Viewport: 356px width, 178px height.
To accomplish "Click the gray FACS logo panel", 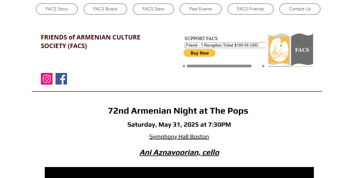I will [301, 50].
